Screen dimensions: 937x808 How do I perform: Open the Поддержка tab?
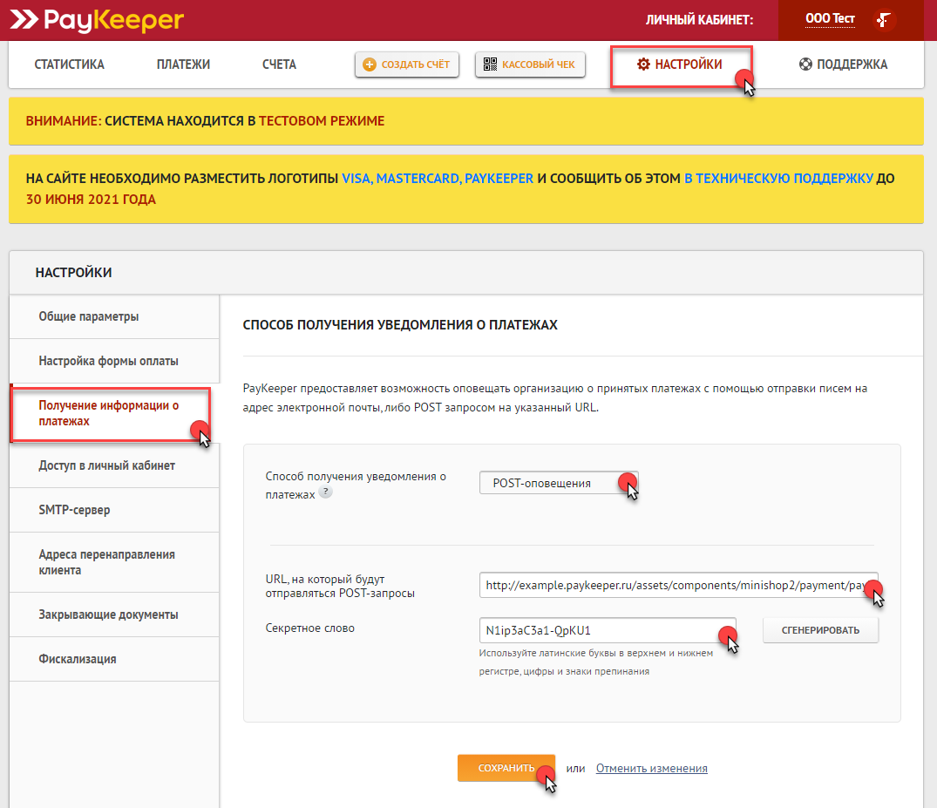tap(843, 65)
